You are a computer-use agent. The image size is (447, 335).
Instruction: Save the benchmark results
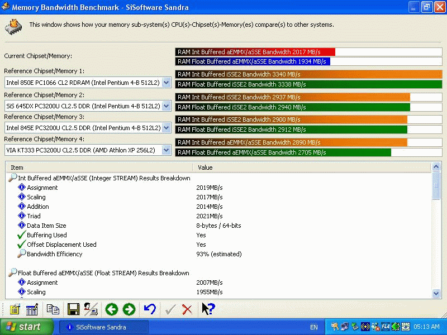coord(73,309)
